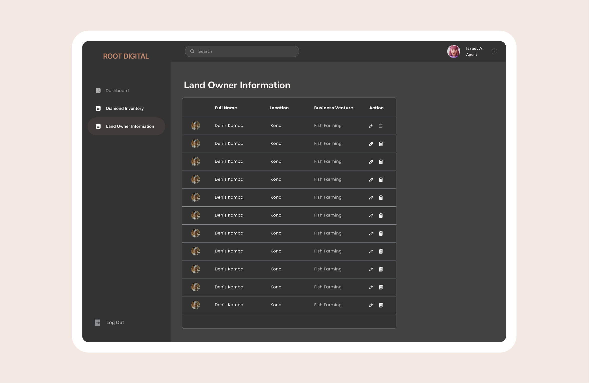Click the magnifier icon in search bar

click(192, 51)
